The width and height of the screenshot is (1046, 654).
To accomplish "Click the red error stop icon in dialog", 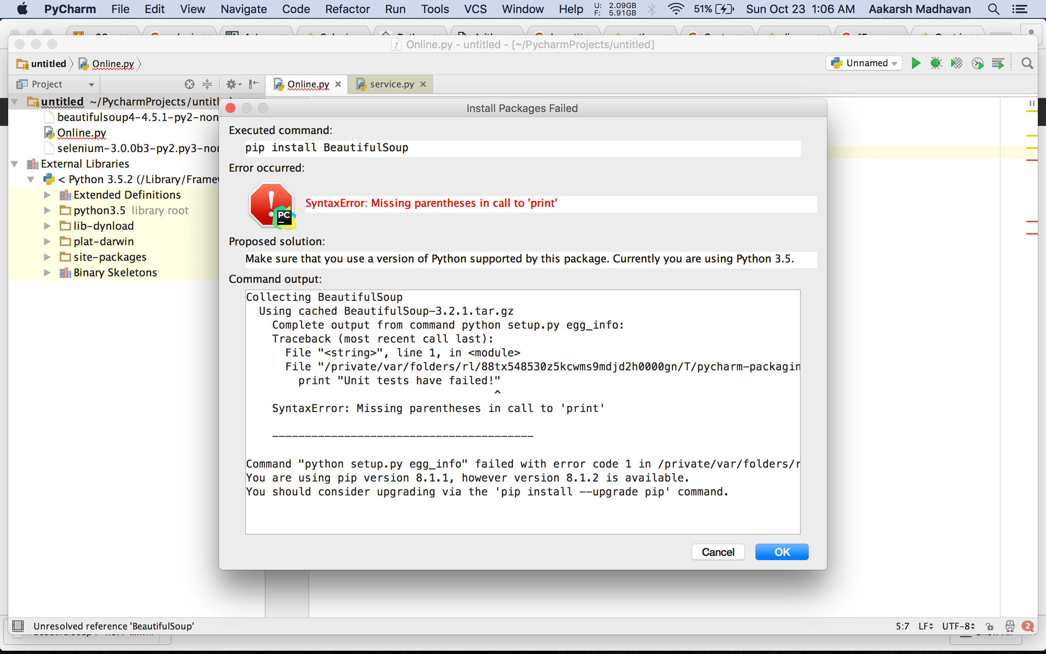I will tap(272, 205).
